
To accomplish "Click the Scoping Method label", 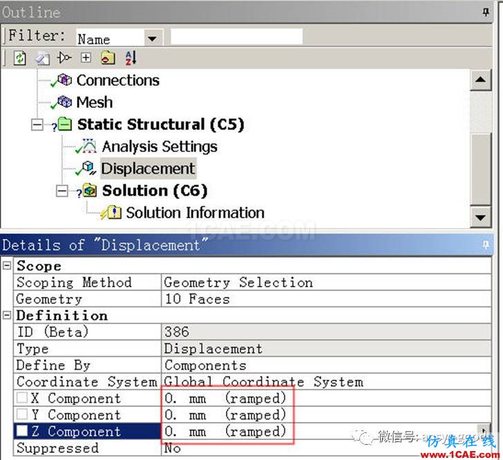I will (x=74, y=282).
